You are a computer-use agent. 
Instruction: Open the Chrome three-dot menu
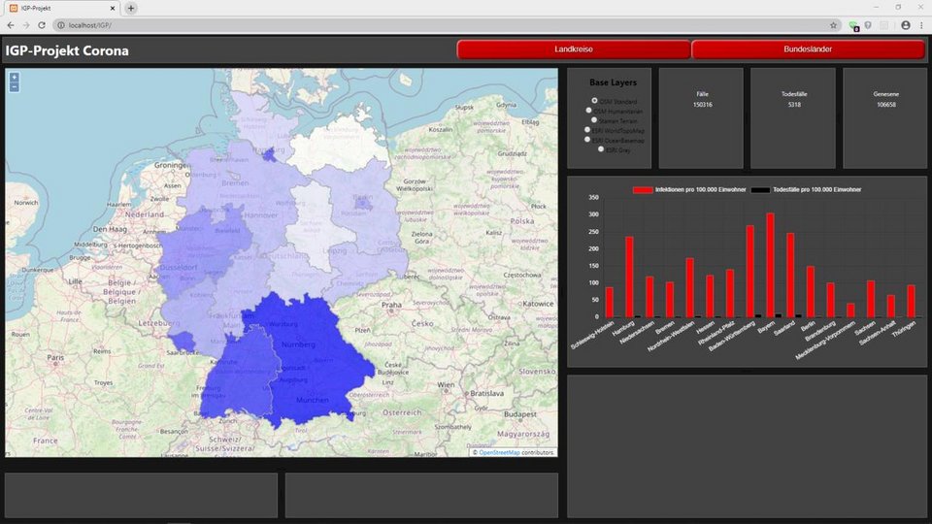pyautogui.click(x=921, y=25)
